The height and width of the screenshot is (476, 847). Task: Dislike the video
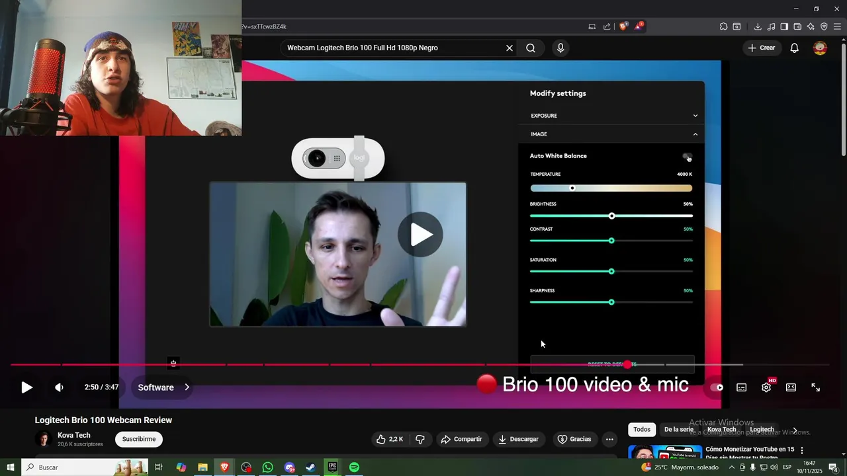click(420, 439)
